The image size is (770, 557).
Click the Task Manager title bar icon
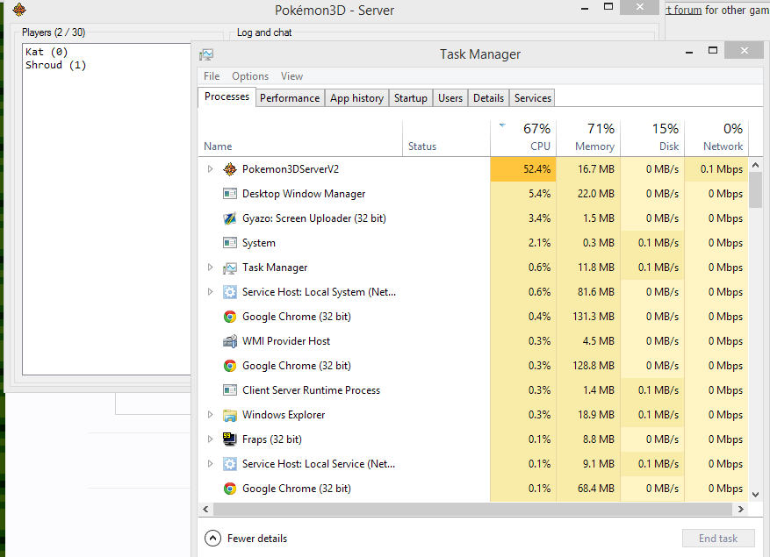(206, 54)
